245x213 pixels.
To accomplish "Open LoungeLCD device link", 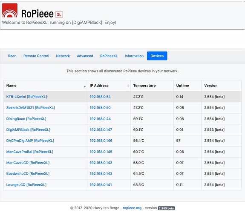I will coord(26,185).
